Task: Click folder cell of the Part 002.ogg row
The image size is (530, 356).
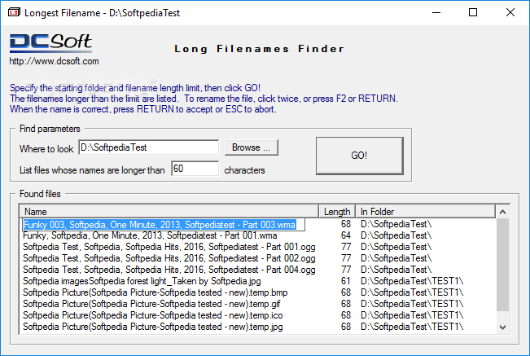Action: [396, 258]
